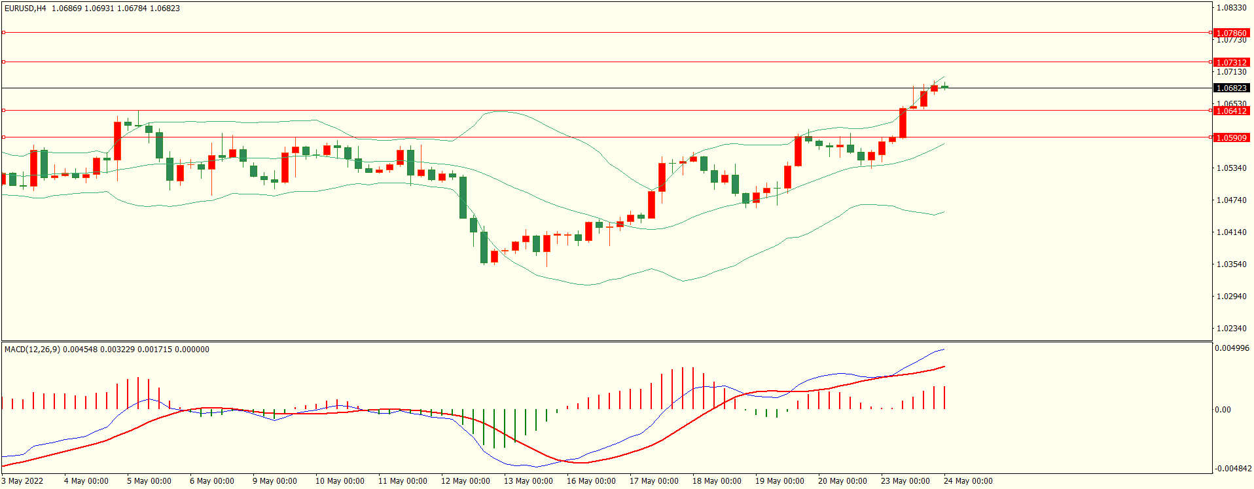Select the 1.06412 price level label

click(1231, 111)
